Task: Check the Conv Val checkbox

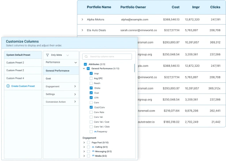Action: [x=91, y=117]
